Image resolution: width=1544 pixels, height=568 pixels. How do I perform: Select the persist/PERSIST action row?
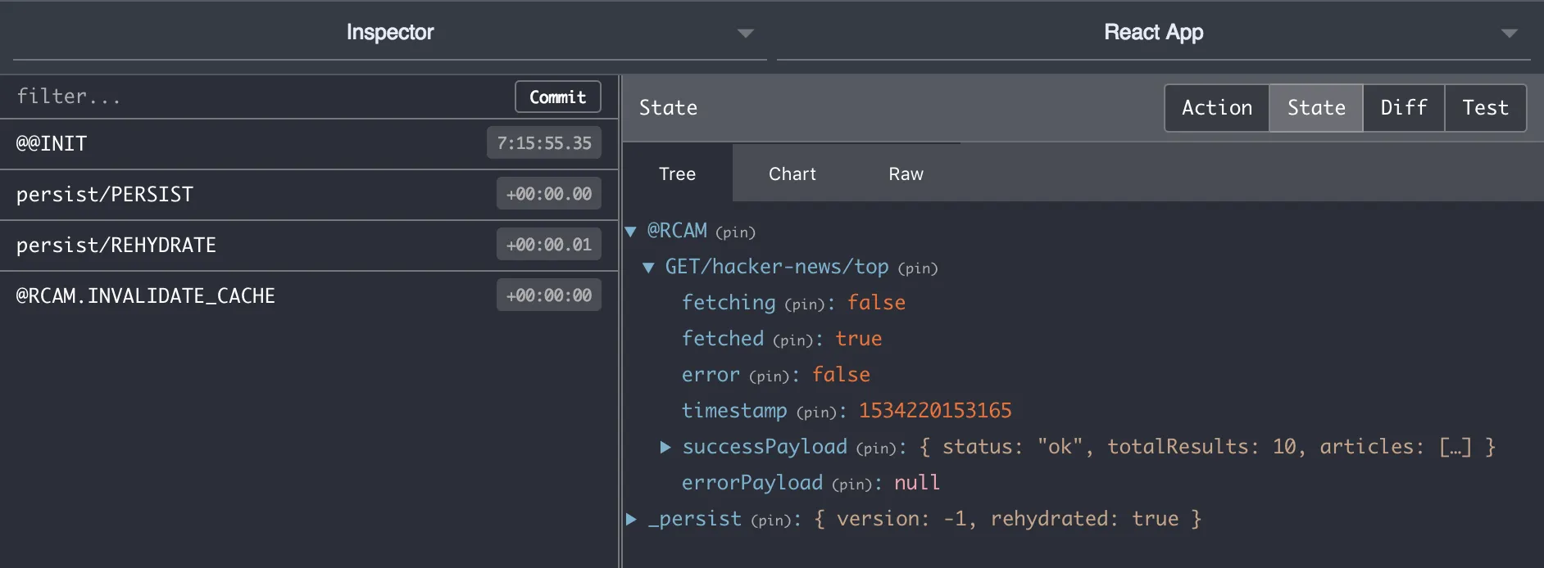[309, 195]
